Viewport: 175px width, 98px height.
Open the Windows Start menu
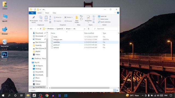point(3,96)
